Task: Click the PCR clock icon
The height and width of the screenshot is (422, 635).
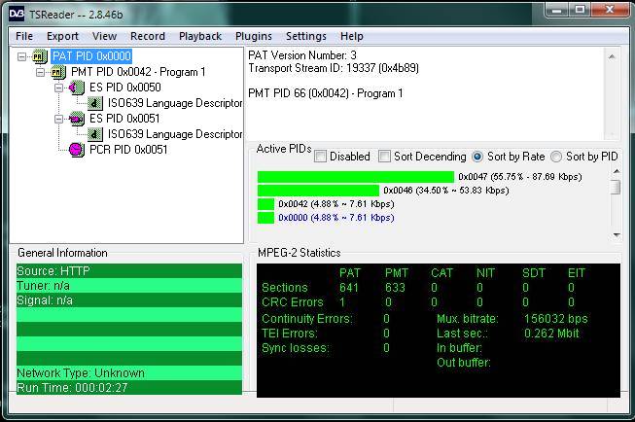Action: tap(77, 150)
